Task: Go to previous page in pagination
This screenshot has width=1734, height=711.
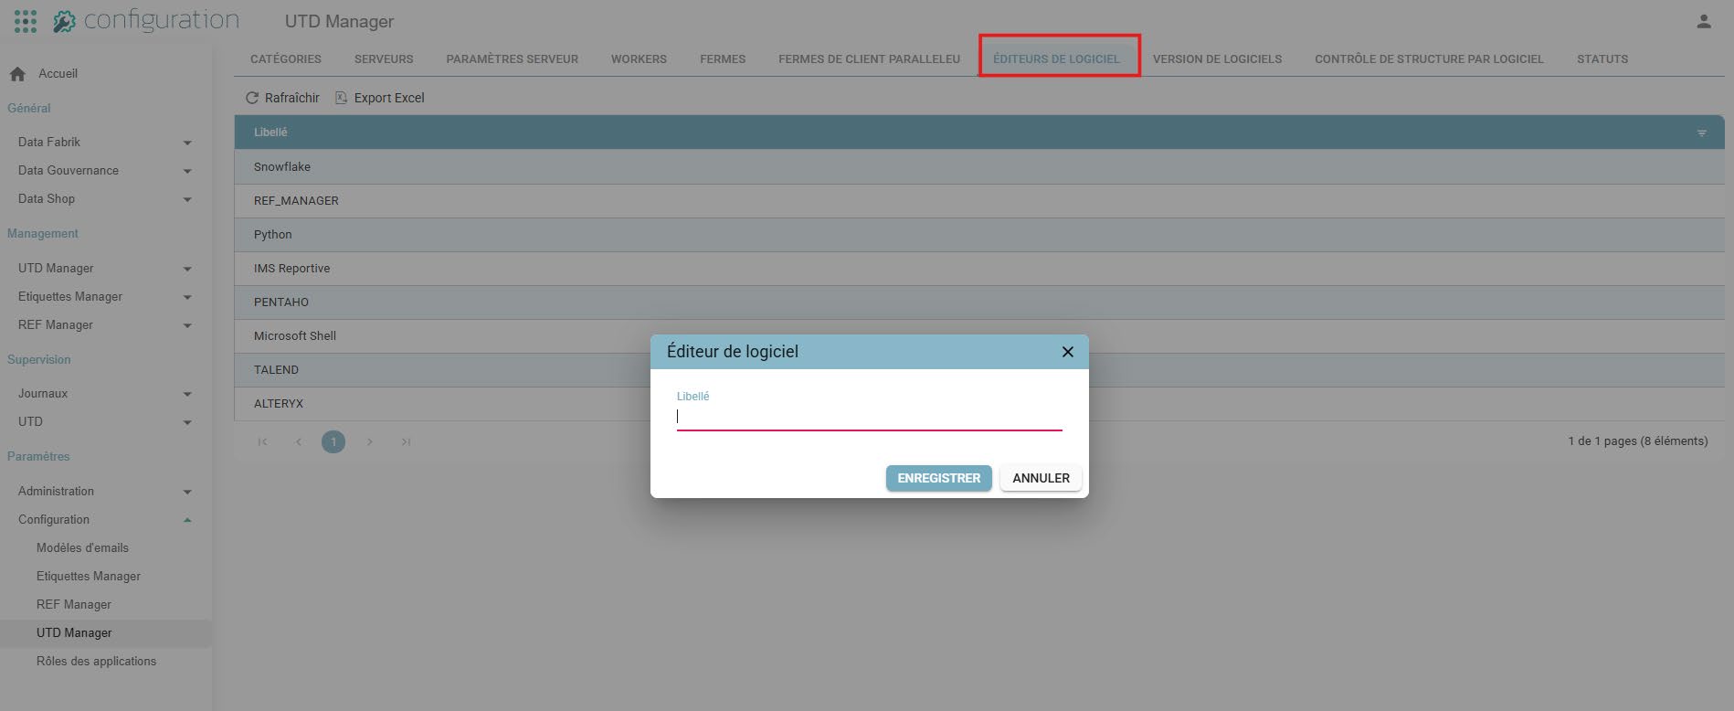Action: coord(298,442)
